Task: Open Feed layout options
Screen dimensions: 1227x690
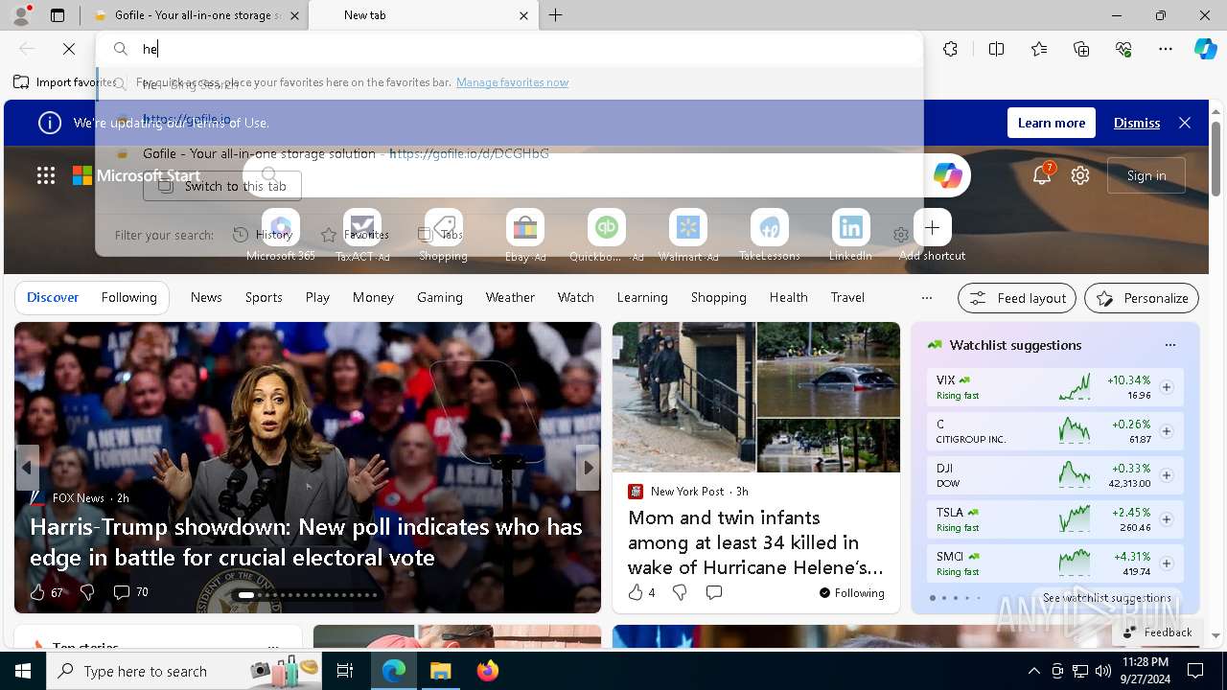Action: coord(1017,298)
